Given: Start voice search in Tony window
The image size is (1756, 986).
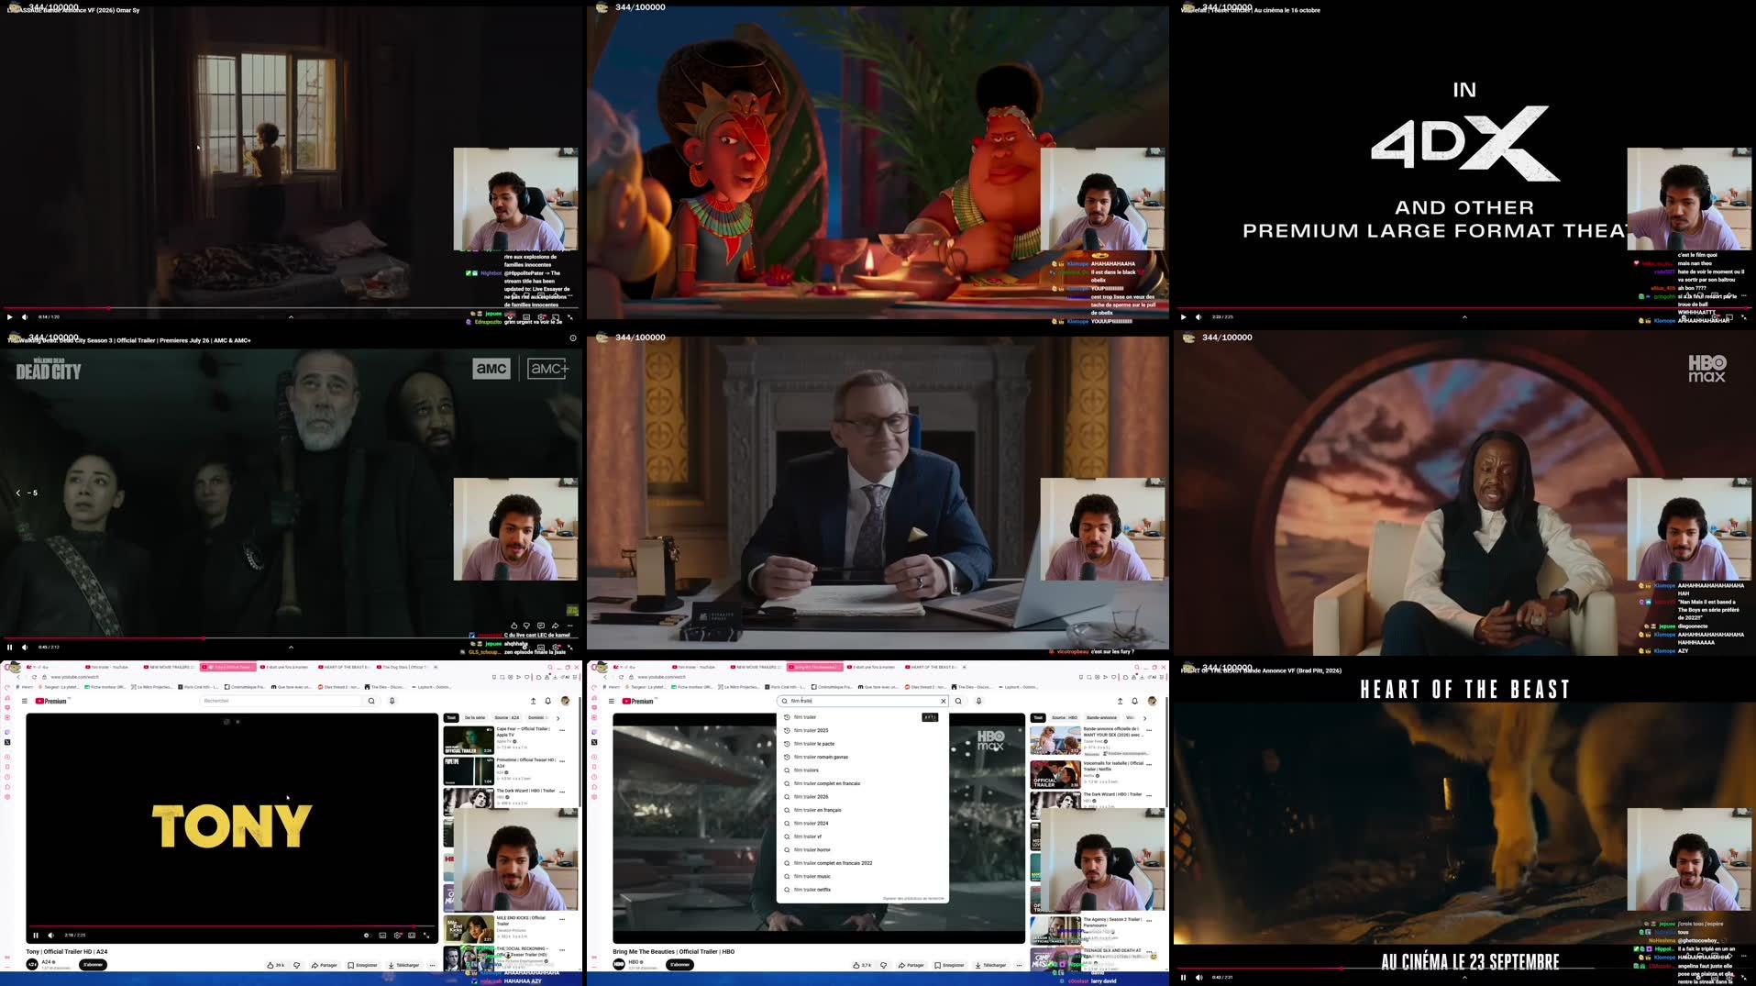Looking at the screenshot, I should coord(392,701).
